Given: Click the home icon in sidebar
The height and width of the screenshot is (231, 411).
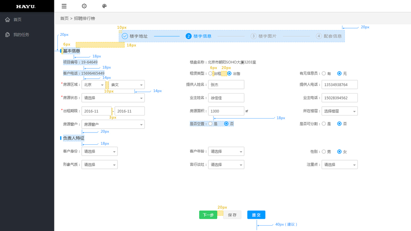Looking at the screenshot, I should [x=7, y=20].
